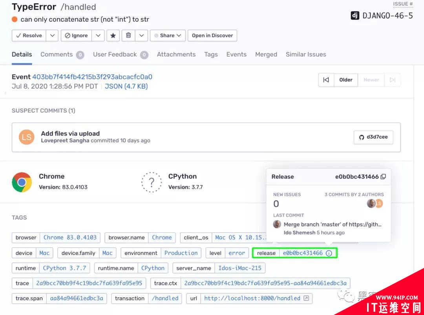Select release tag value e0b0bc431466

(x=303, y=253)
